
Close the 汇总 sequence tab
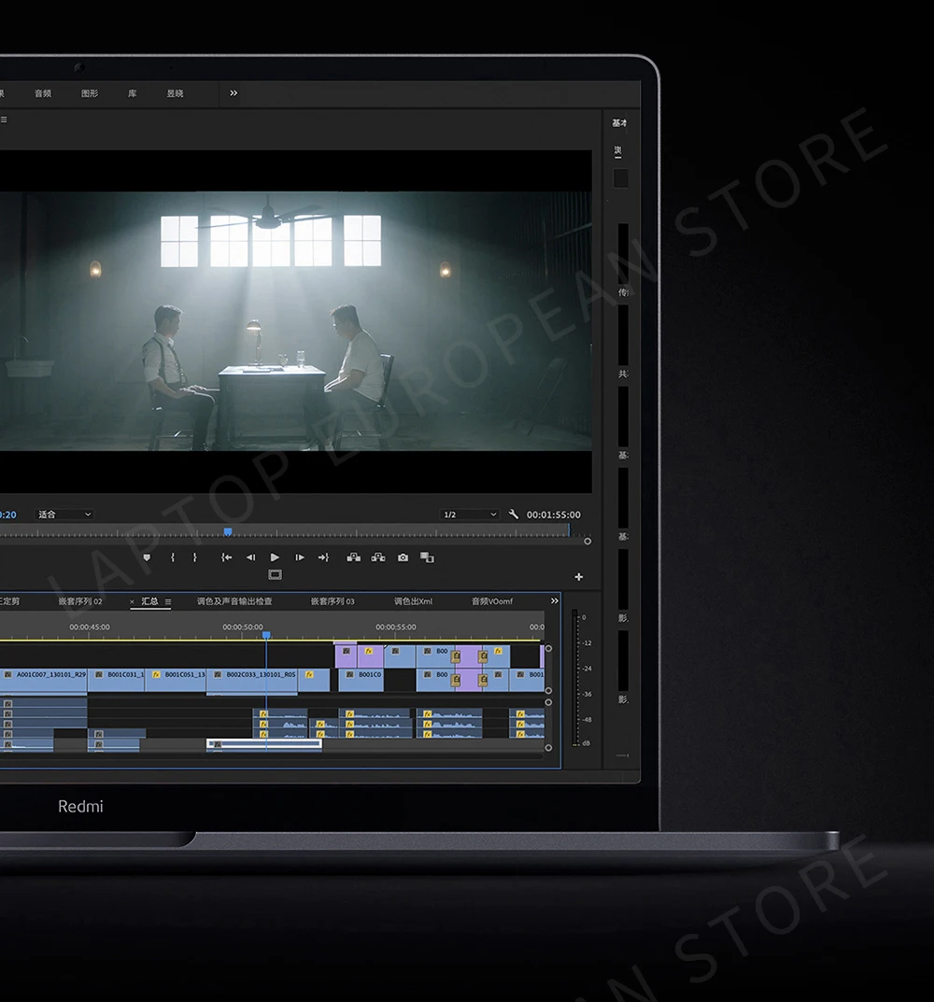pyautogui.click(x=133, y=601)
